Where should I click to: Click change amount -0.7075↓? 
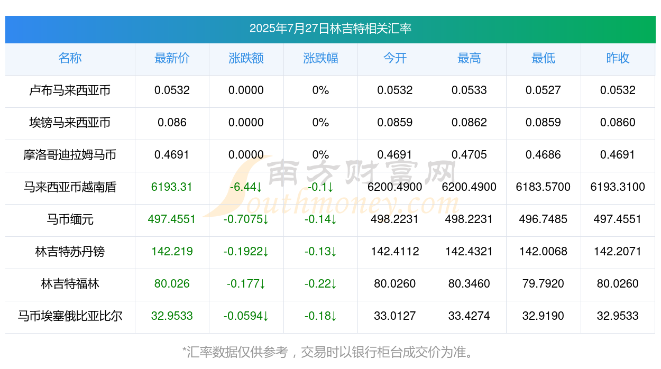tap(246, 219)
